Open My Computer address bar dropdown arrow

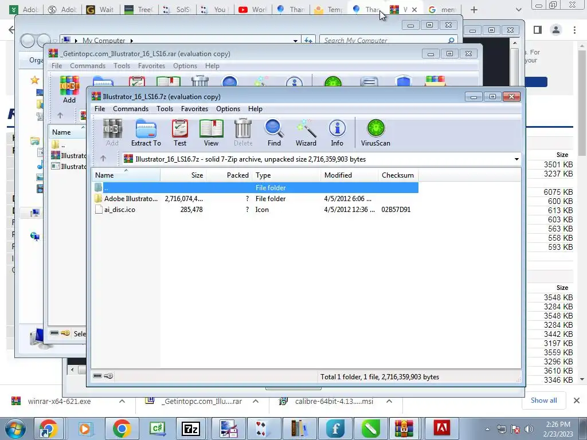[x=295, y=41]
